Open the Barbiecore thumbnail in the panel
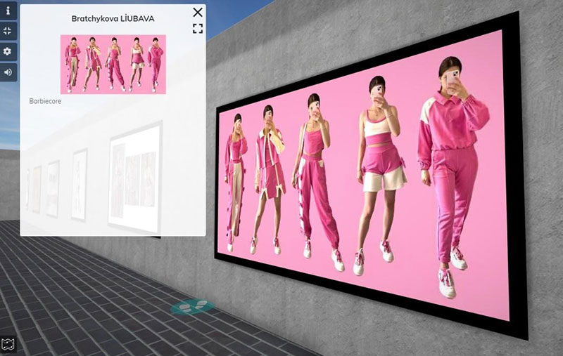The image size is (563, 356). pyautogui.click(x=113, y=64)
